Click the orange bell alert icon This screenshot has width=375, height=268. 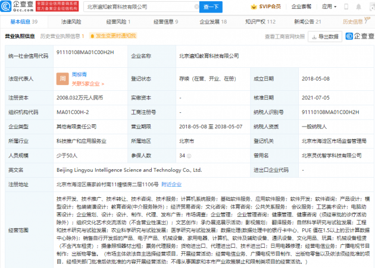92,36
